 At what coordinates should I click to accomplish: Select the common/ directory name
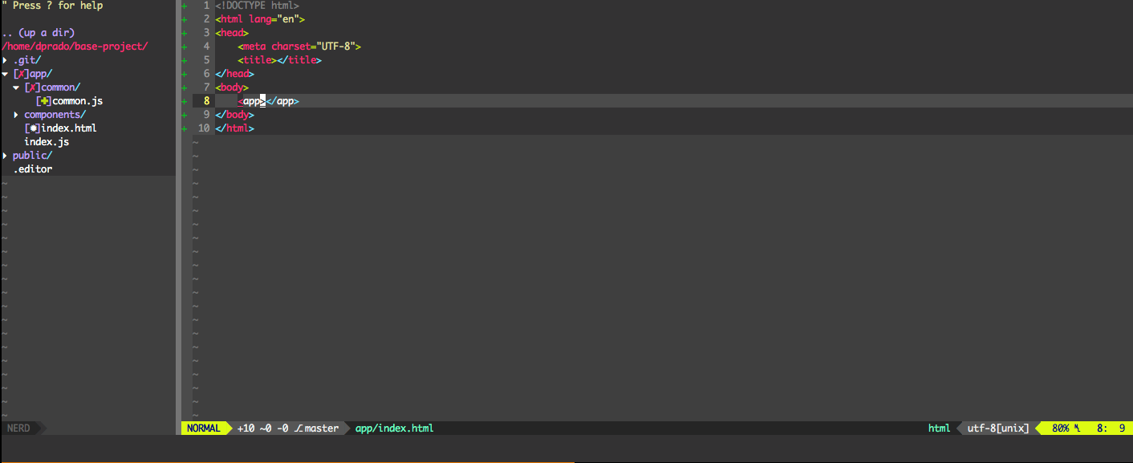click(x=61, y=87)
